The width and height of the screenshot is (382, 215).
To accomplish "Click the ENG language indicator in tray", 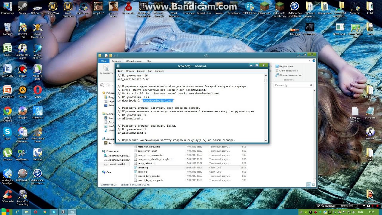I will (360, 212).
